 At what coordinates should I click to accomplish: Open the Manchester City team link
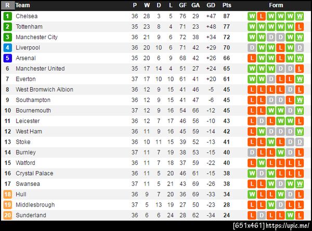click(36, 37)
